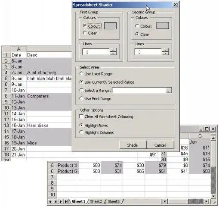
Task: Close the Spreadsheet Shader dialog
Action: tap(175, 5)
